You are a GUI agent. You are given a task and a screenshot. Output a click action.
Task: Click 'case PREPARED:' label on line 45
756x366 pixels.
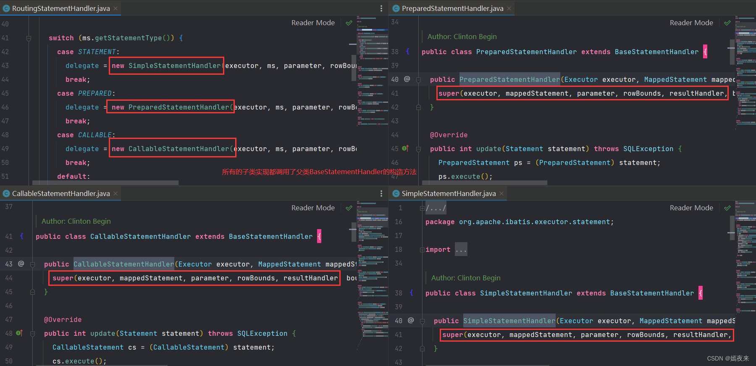tap(86, 94)
